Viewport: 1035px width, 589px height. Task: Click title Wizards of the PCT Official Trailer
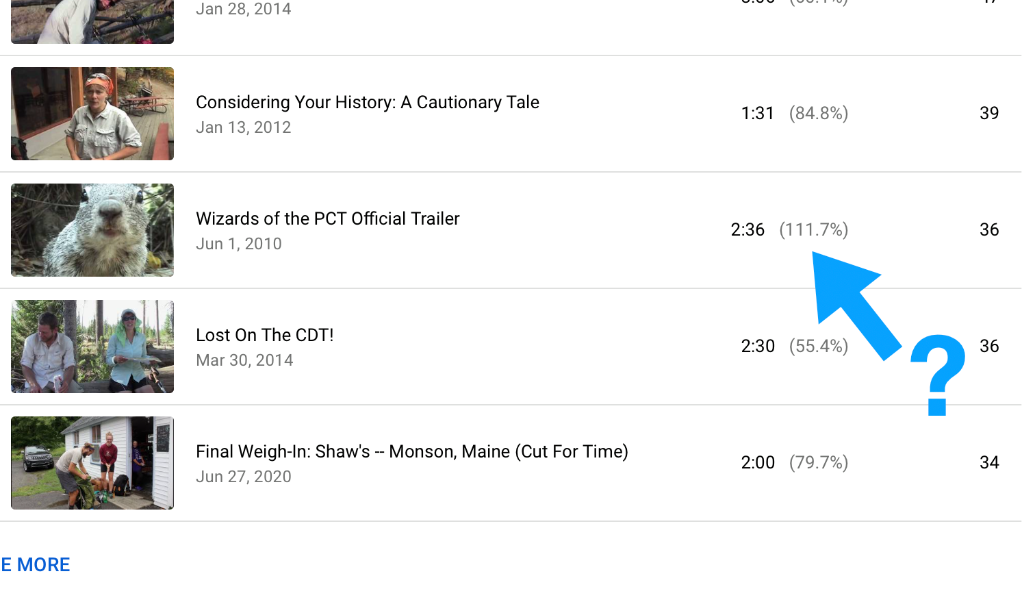pyautogui.click(x=328, y=218)
